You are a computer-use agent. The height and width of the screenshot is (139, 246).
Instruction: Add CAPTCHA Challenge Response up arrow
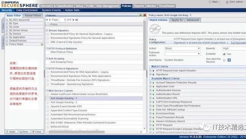[x=153, y=102]
